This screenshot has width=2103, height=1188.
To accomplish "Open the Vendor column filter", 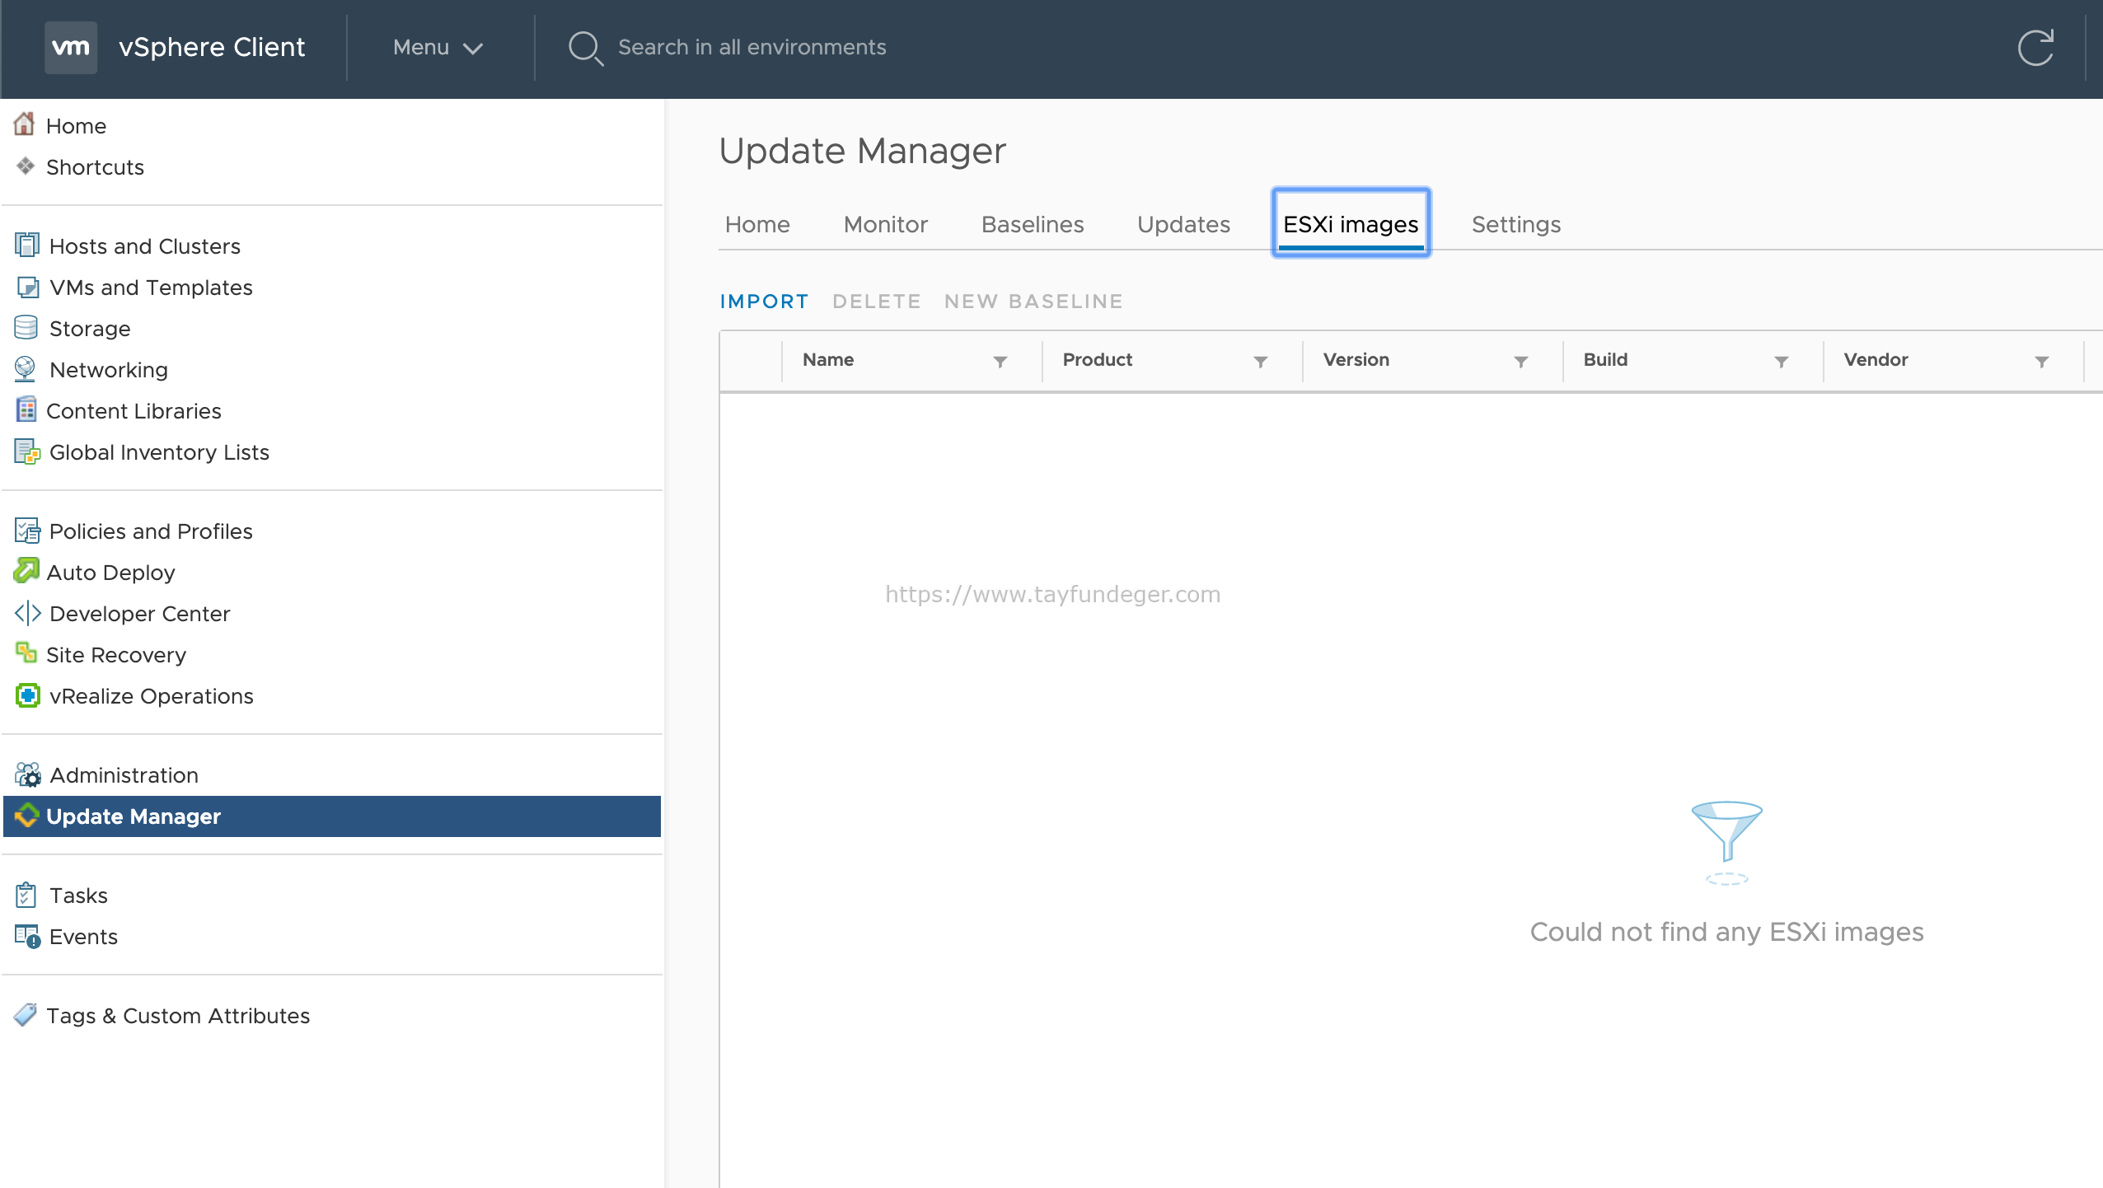I will [2041, 362].
